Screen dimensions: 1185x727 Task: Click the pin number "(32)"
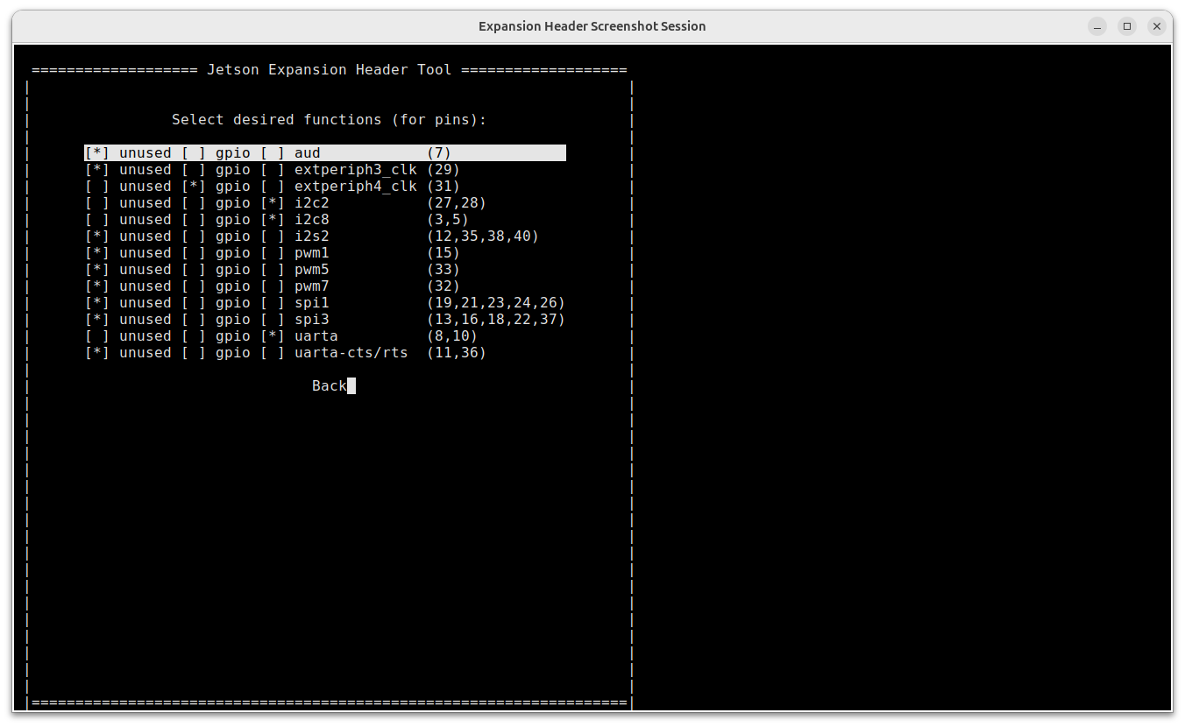tap(443, 286)
